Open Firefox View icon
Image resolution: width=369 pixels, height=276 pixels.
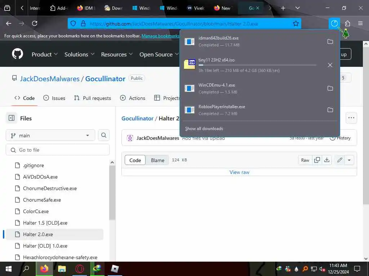(x=7, y=8)
